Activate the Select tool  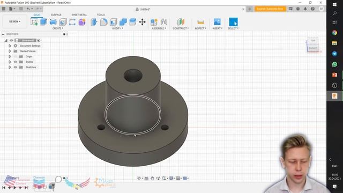pyautogui.click(x=233, y=22)
